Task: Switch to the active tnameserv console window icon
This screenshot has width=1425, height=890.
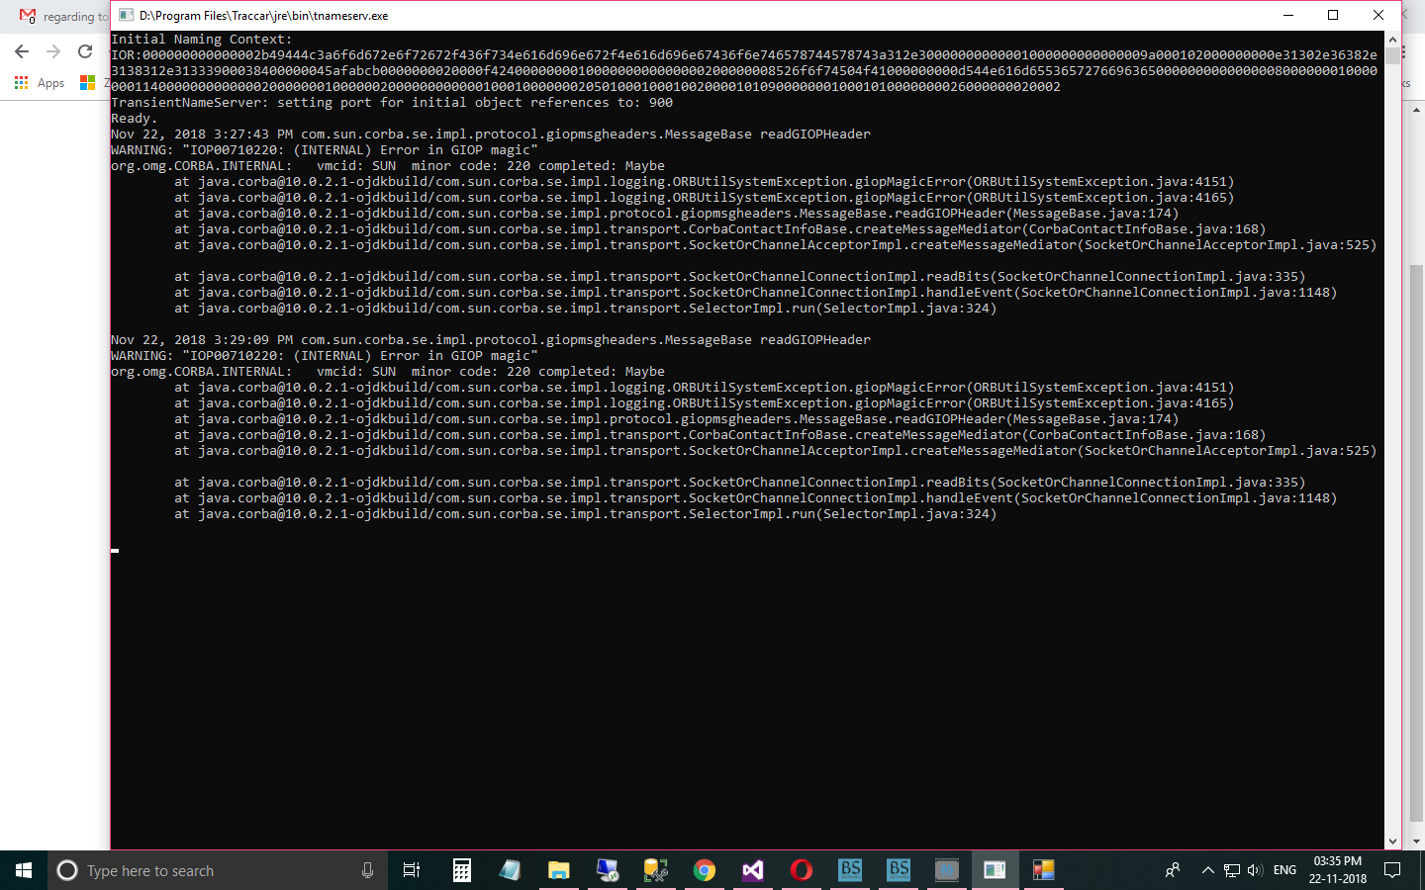Action: 995,870
